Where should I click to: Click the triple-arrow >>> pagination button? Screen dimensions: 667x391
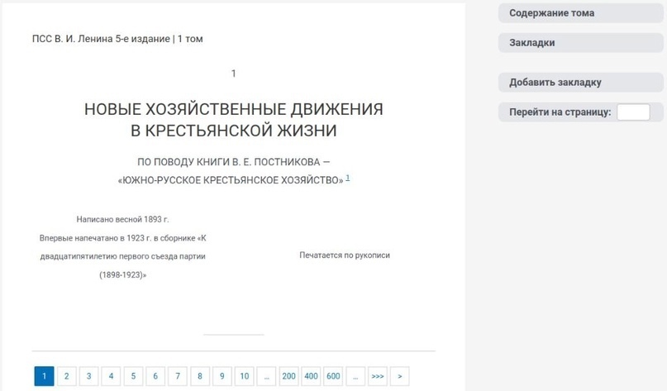(378, 376)
